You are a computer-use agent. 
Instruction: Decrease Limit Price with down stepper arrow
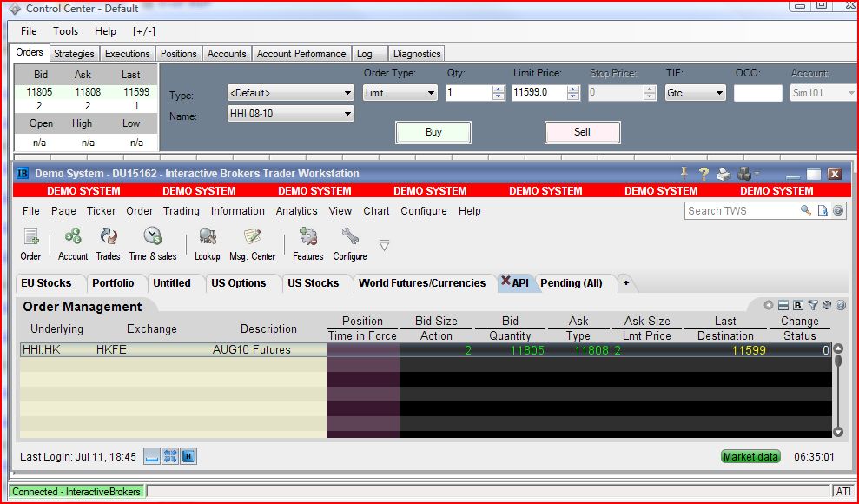click(573, 96)
